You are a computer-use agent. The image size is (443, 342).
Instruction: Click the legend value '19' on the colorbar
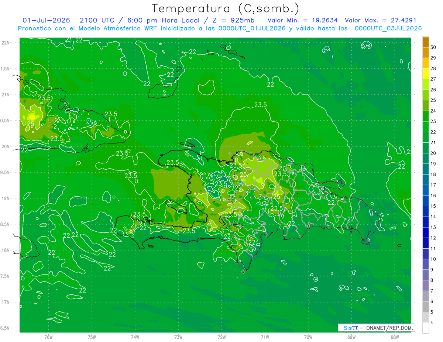pos(433,164)
